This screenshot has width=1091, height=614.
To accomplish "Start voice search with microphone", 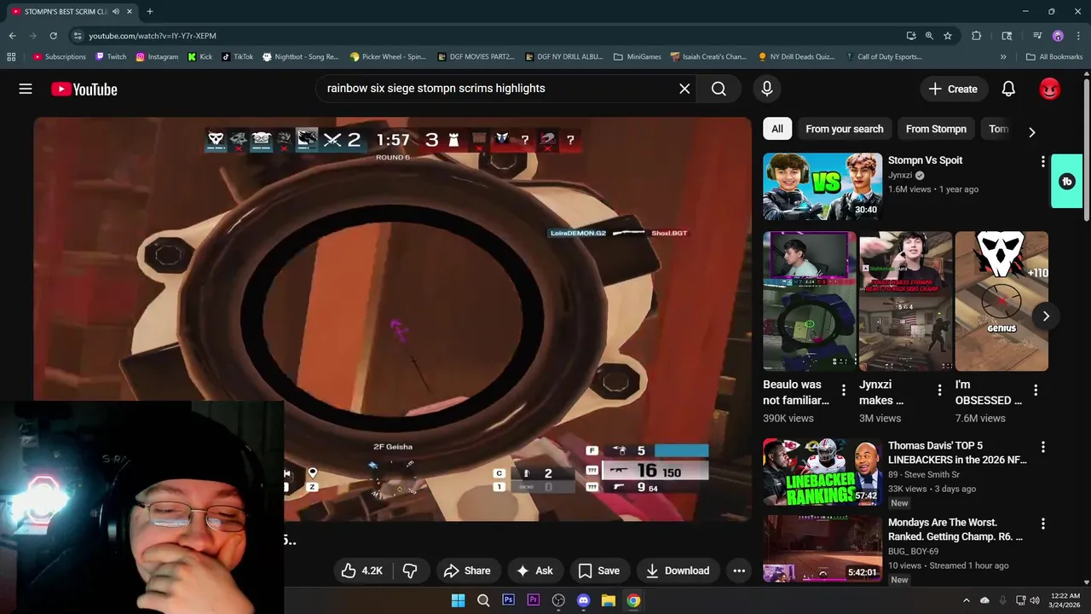I will tap(767, 89).
